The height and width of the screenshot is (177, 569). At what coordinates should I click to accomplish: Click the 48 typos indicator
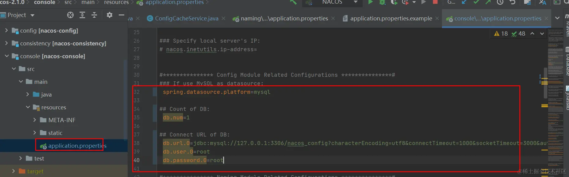[518, 34]
